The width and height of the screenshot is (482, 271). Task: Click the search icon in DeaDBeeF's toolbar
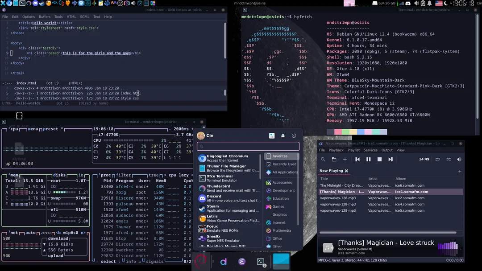(x=323, y=159)
